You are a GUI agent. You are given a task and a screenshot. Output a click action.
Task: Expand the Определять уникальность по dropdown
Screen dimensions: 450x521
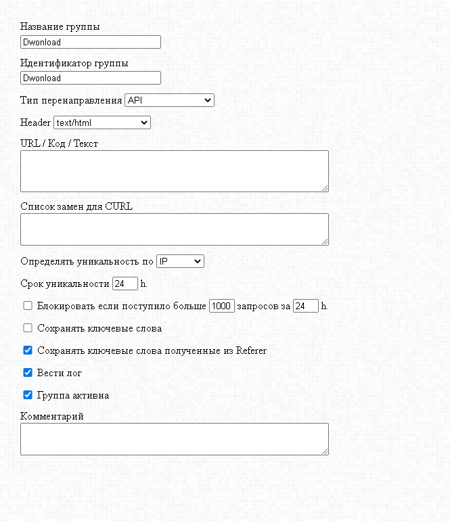[x=180, y=261]
